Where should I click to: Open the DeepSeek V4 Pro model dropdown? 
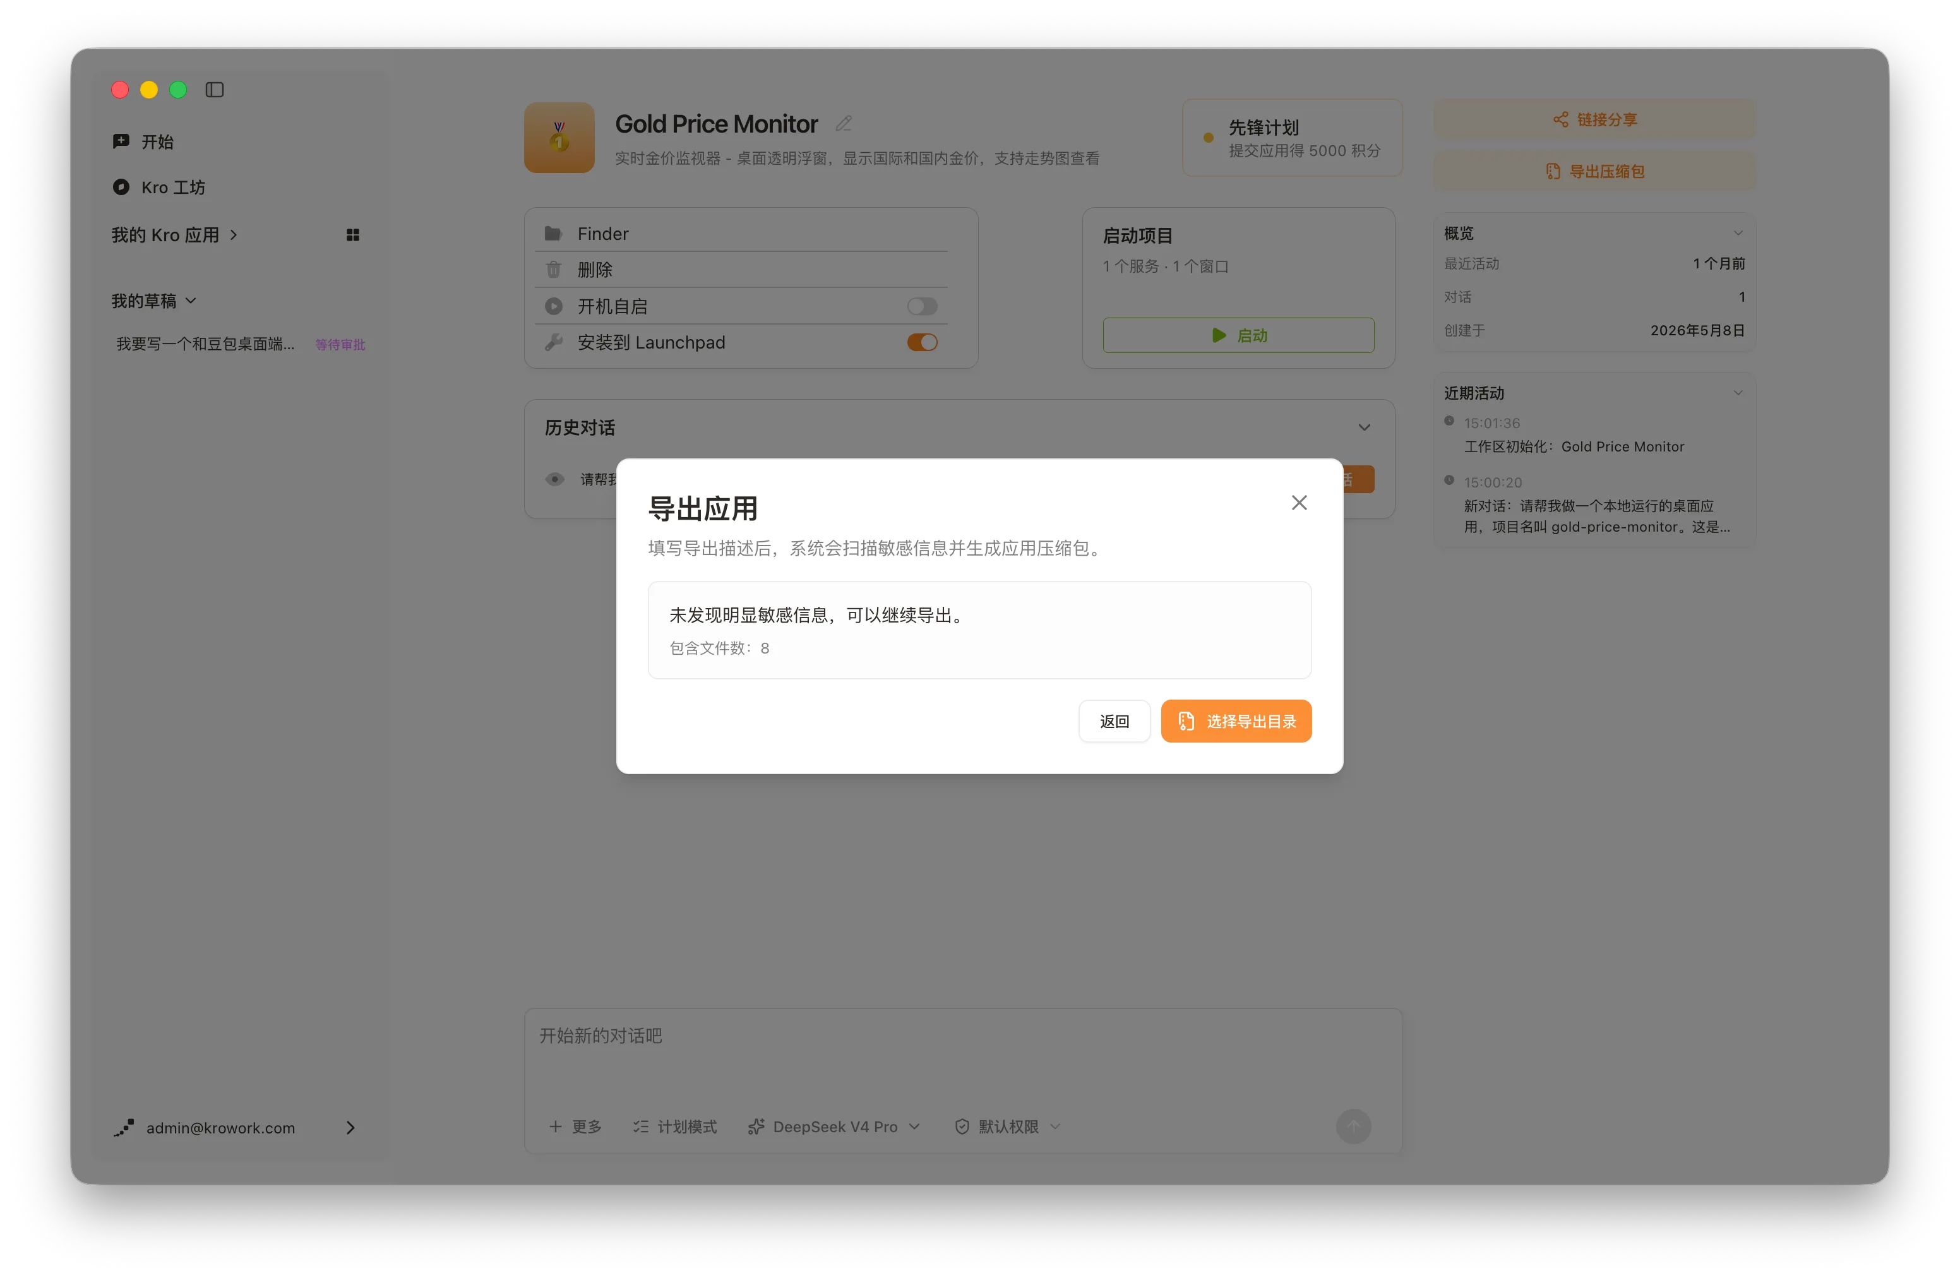(834, 1126)
